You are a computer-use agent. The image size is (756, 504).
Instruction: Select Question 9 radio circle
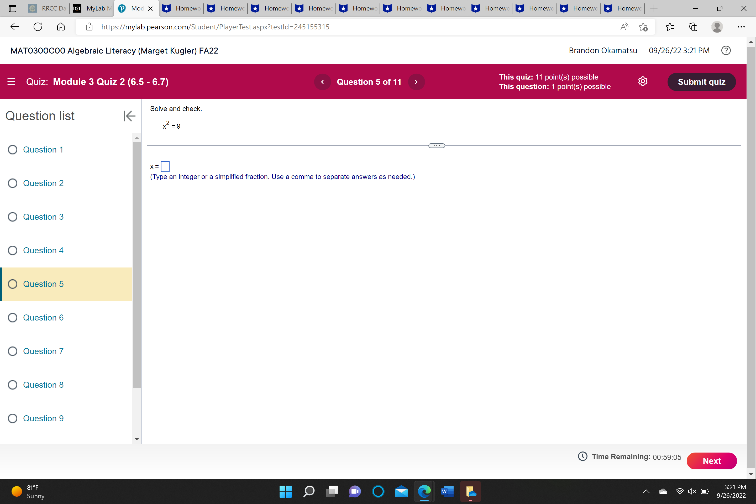pos(13,418)
